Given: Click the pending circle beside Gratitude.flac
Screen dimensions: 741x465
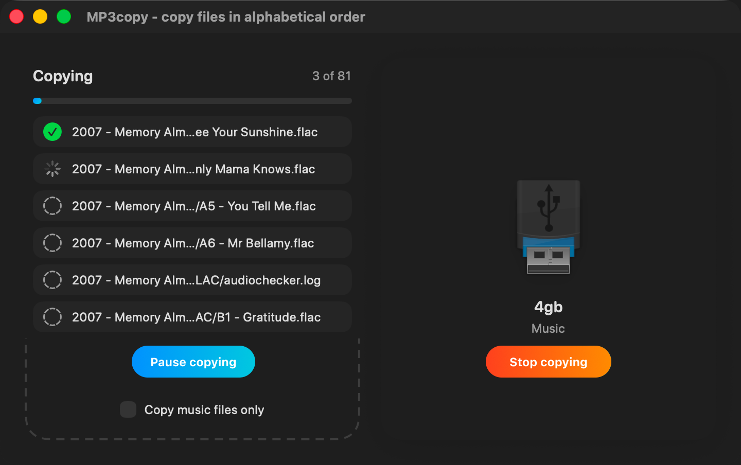Looking at the screenshot, I should pos(52,317).
